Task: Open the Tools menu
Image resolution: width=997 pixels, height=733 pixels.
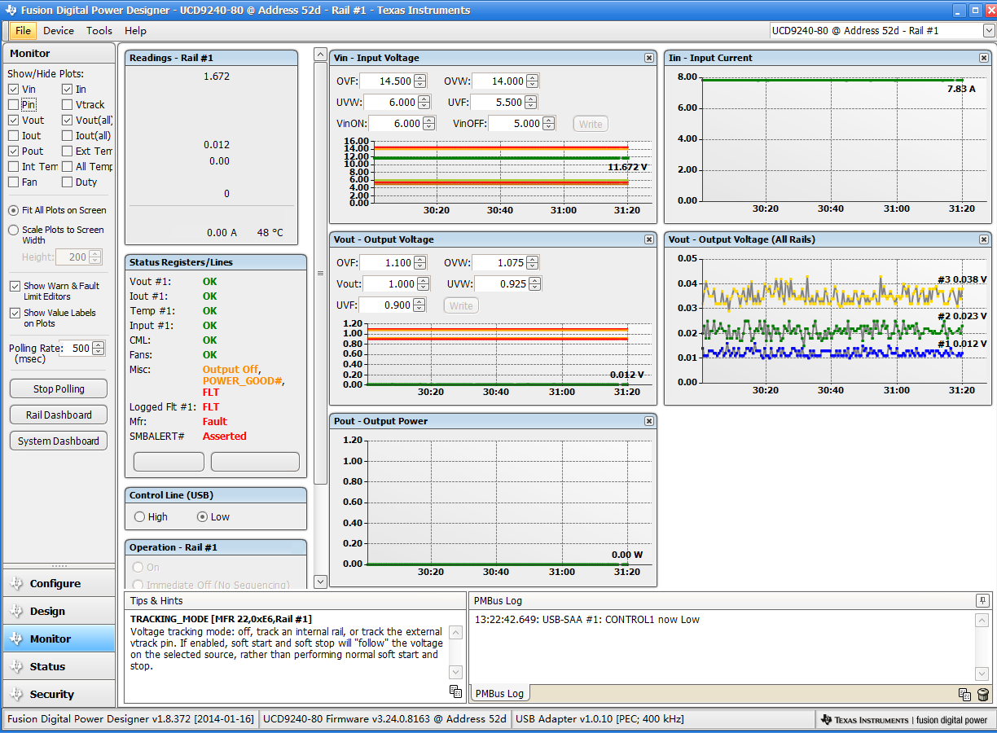Action: tap(99, 31)
